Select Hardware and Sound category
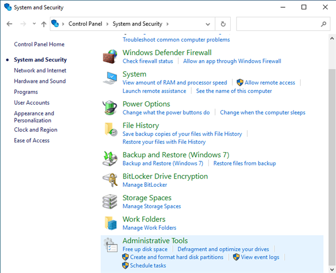The image size is (336, 273). [x=40, y=81]
